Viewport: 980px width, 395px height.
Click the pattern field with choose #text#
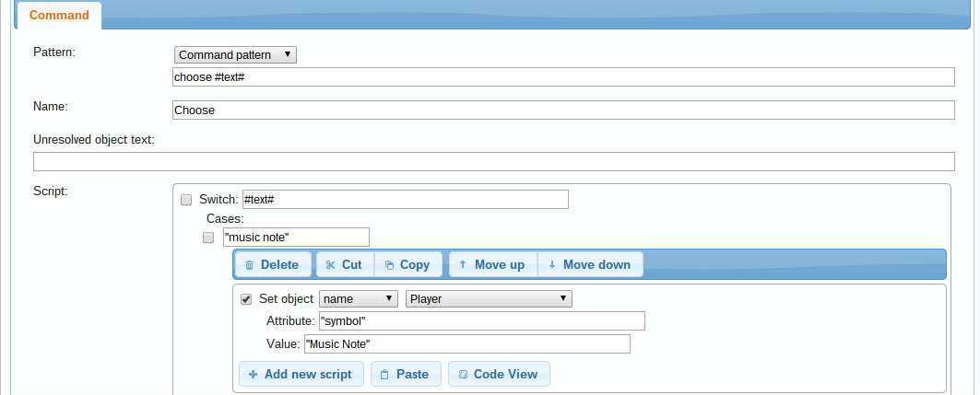562,77
